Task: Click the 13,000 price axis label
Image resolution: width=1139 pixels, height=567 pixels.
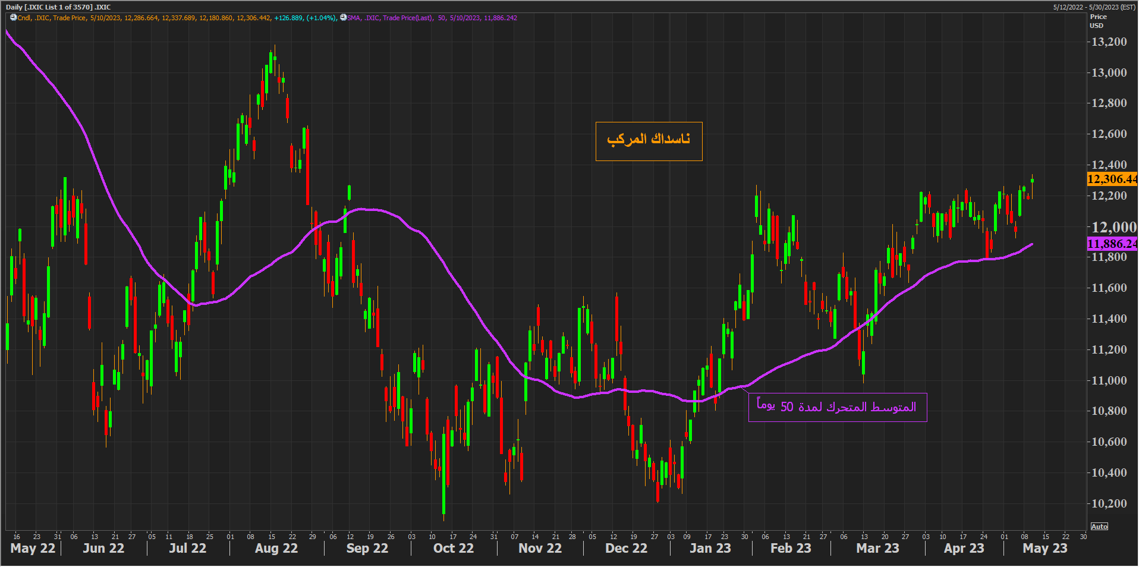Action: pyautogui.click(x=1109, y=73)
